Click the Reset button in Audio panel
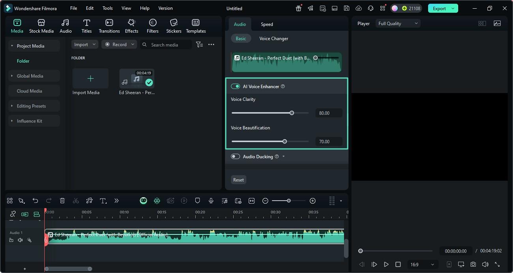The height and width of the screenshot is (273, 513). click(238, 180)
